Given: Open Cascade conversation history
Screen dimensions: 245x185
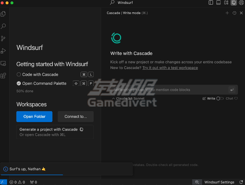Looking at the screenshot, I should click(234, 13).
